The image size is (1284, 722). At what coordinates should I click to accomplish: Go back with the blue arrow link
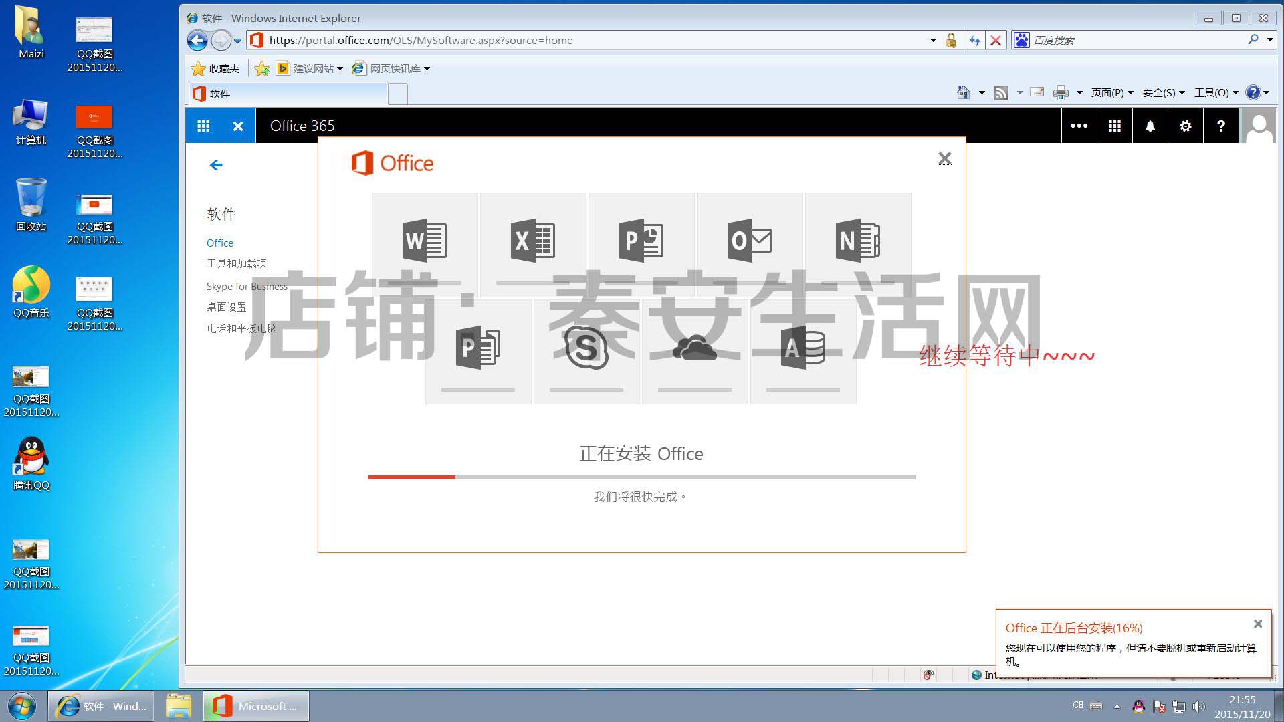pos(216,165)
